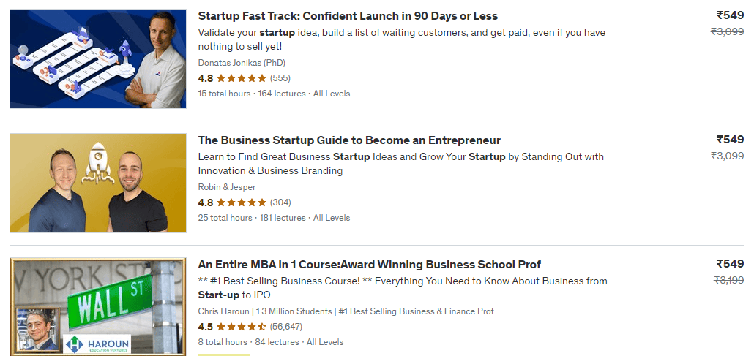Image resolution: width=754 pixels, height=356 pixels.
Task: Click the star rating for Entire MBA course
Action: pos(242,326)
